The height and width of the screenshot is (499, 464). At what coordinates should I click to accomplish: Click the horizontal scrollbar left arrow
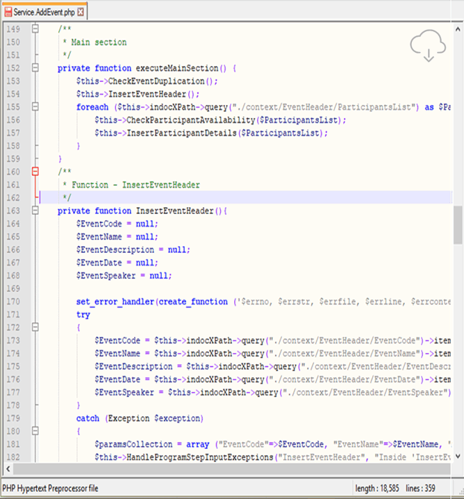pyautogui.click(x=6, y=469)
